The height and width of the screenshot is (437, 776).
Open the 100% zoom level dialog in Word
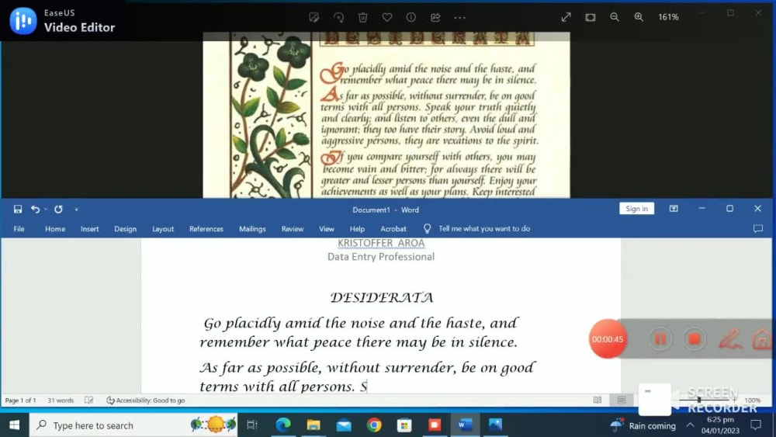pyautogui.click(x=752, y=400)
